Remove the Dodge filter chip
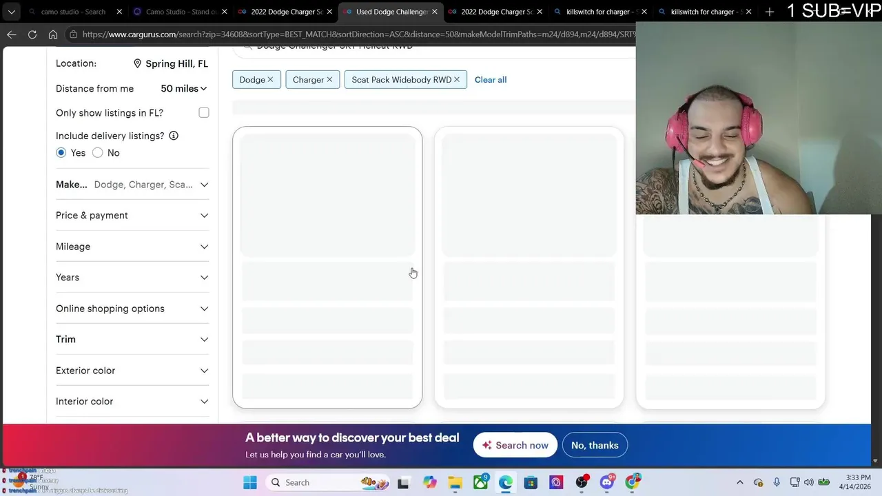The width and height of the screenshot is (882, 496). (x=270, y=80)
